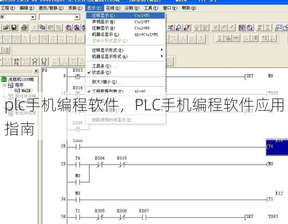Choose 工具条 menu entry
This screenshot has width=288, height=224.
[126, 66]
